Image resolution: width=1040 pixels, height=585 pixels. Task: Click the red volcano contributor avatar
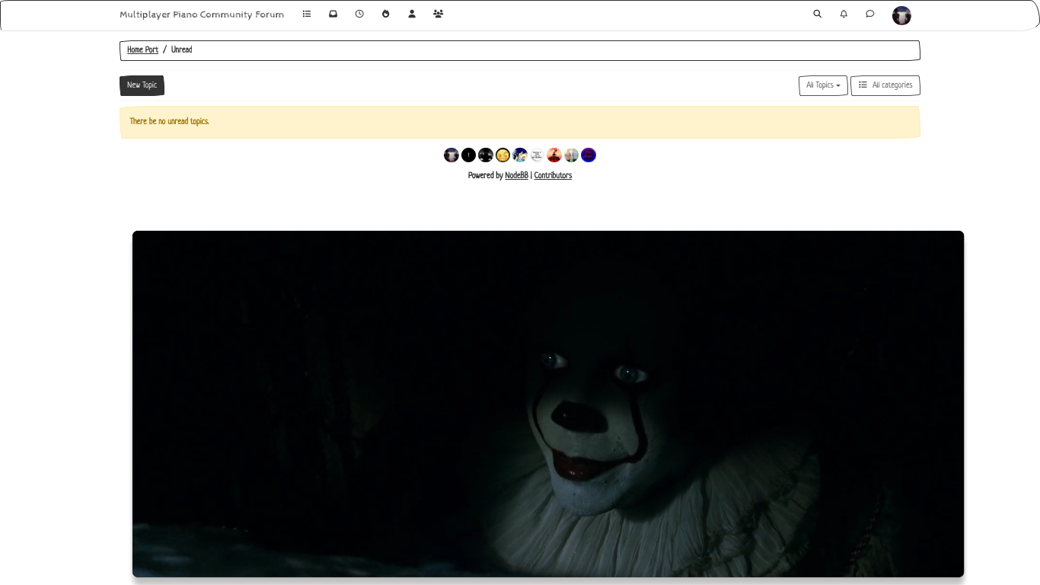pyautogui.click(x=554, y=155)
